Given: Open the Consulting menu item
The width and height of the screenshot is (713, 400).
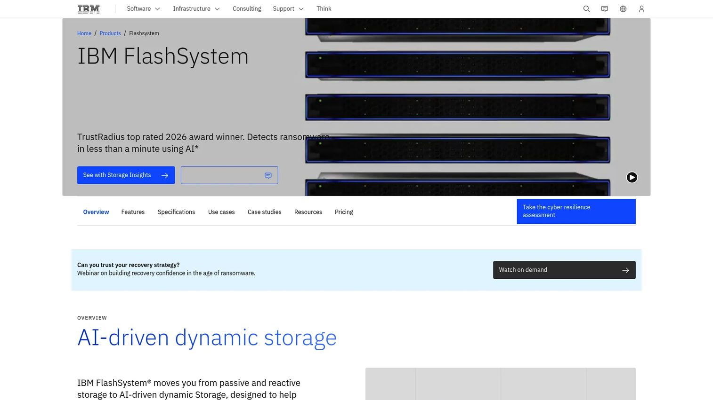Looking at the screenshot, I should [247, 9].
